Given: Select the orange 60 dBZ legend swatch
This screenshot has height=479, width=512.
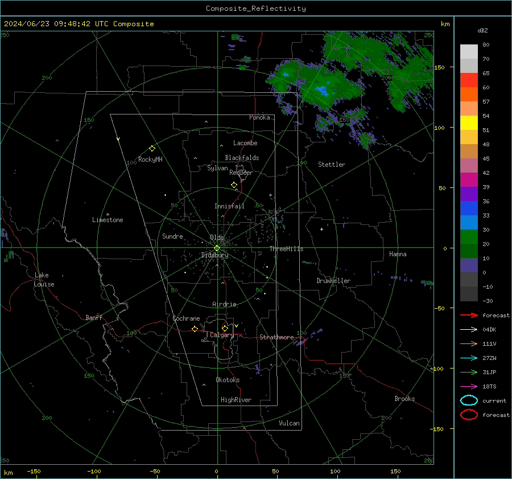Looking at the screenshot, I should [x=469, y=94].
